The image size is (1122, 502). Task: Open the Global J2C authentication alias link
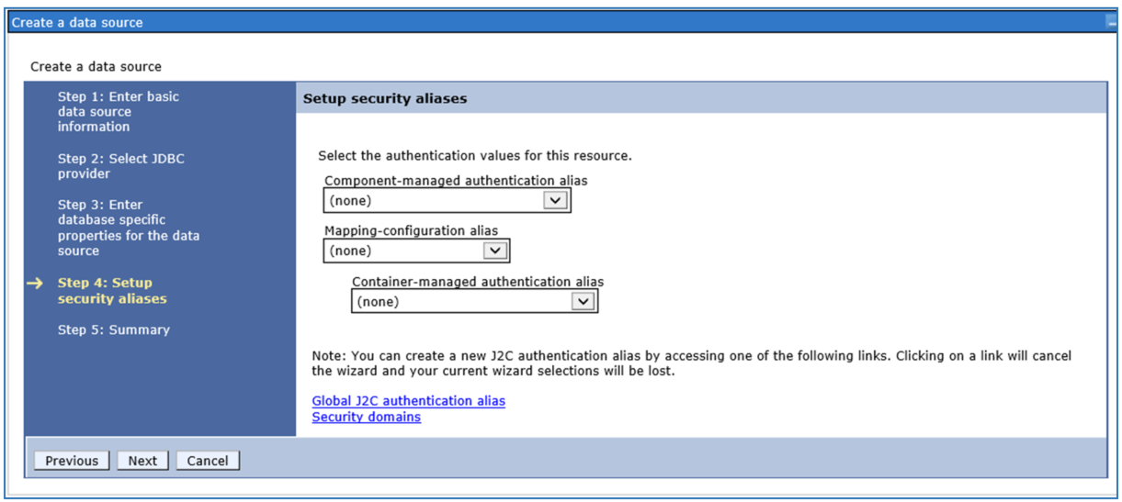pos(408,401)
